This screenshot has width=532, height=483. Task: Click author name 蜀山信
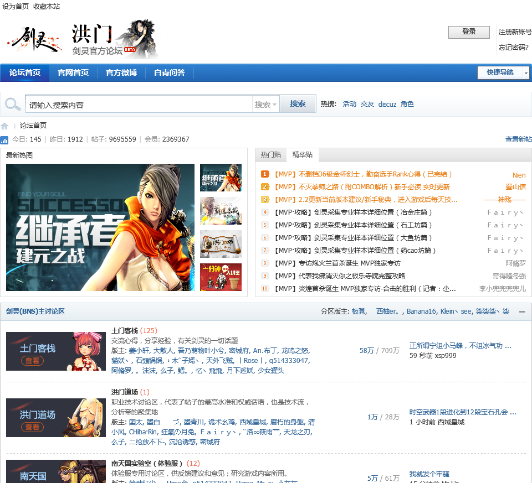pyautogui.click(x=515, y=187)
